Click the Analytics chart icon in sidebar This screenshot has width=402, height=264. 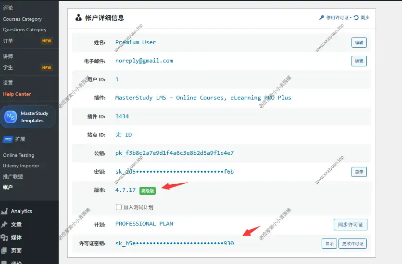tap(4, 211)
